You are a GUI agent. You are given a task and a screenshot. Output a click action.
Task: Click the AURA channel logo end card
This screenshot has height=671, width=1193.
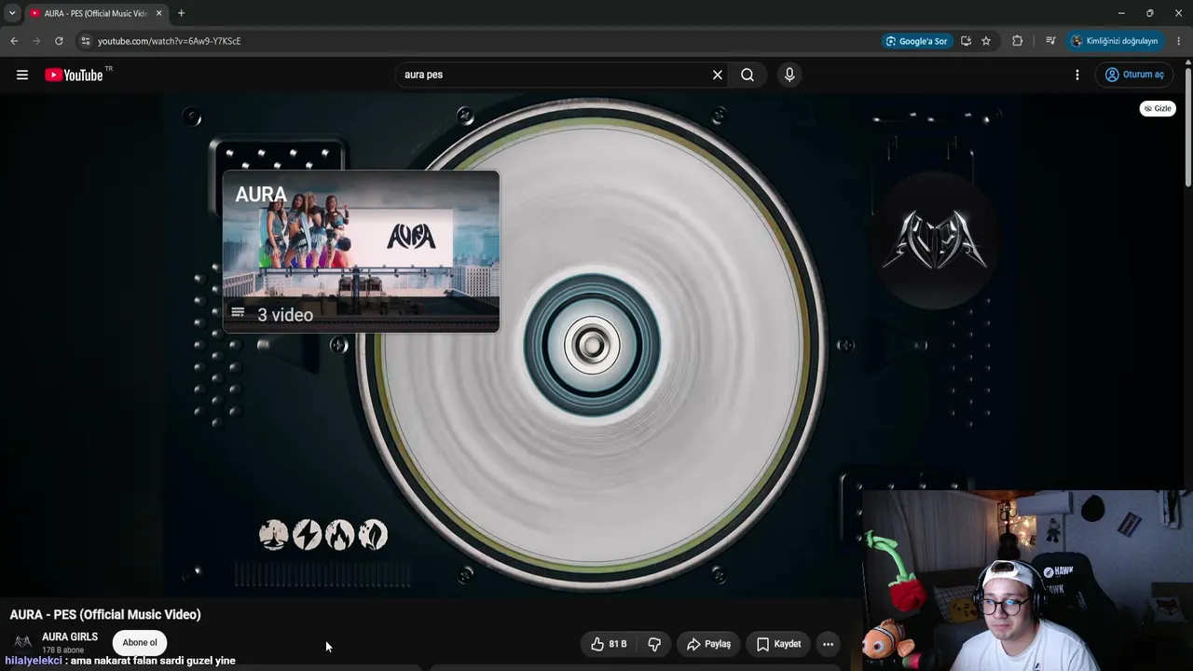pyautogui.click(x=935, y=240)
